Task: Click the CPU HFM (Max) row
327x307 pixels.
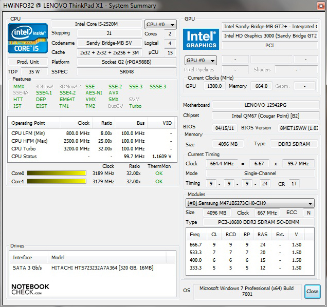Action: click(x=92, y=141)
